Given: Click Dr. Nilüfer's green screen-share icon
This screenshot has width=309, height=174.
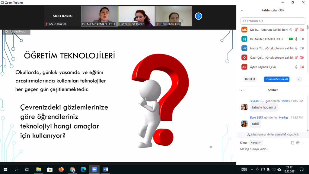Looking at the screenshot, I should coord(291,39).
